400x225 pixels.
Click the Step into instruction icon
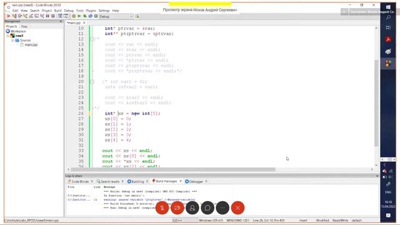point(42,16)
